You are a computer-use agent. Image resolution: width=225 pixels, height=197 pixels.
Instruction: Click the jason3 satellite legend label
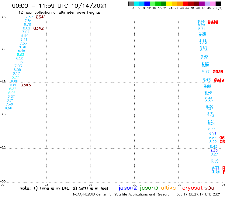click(149, 188)
